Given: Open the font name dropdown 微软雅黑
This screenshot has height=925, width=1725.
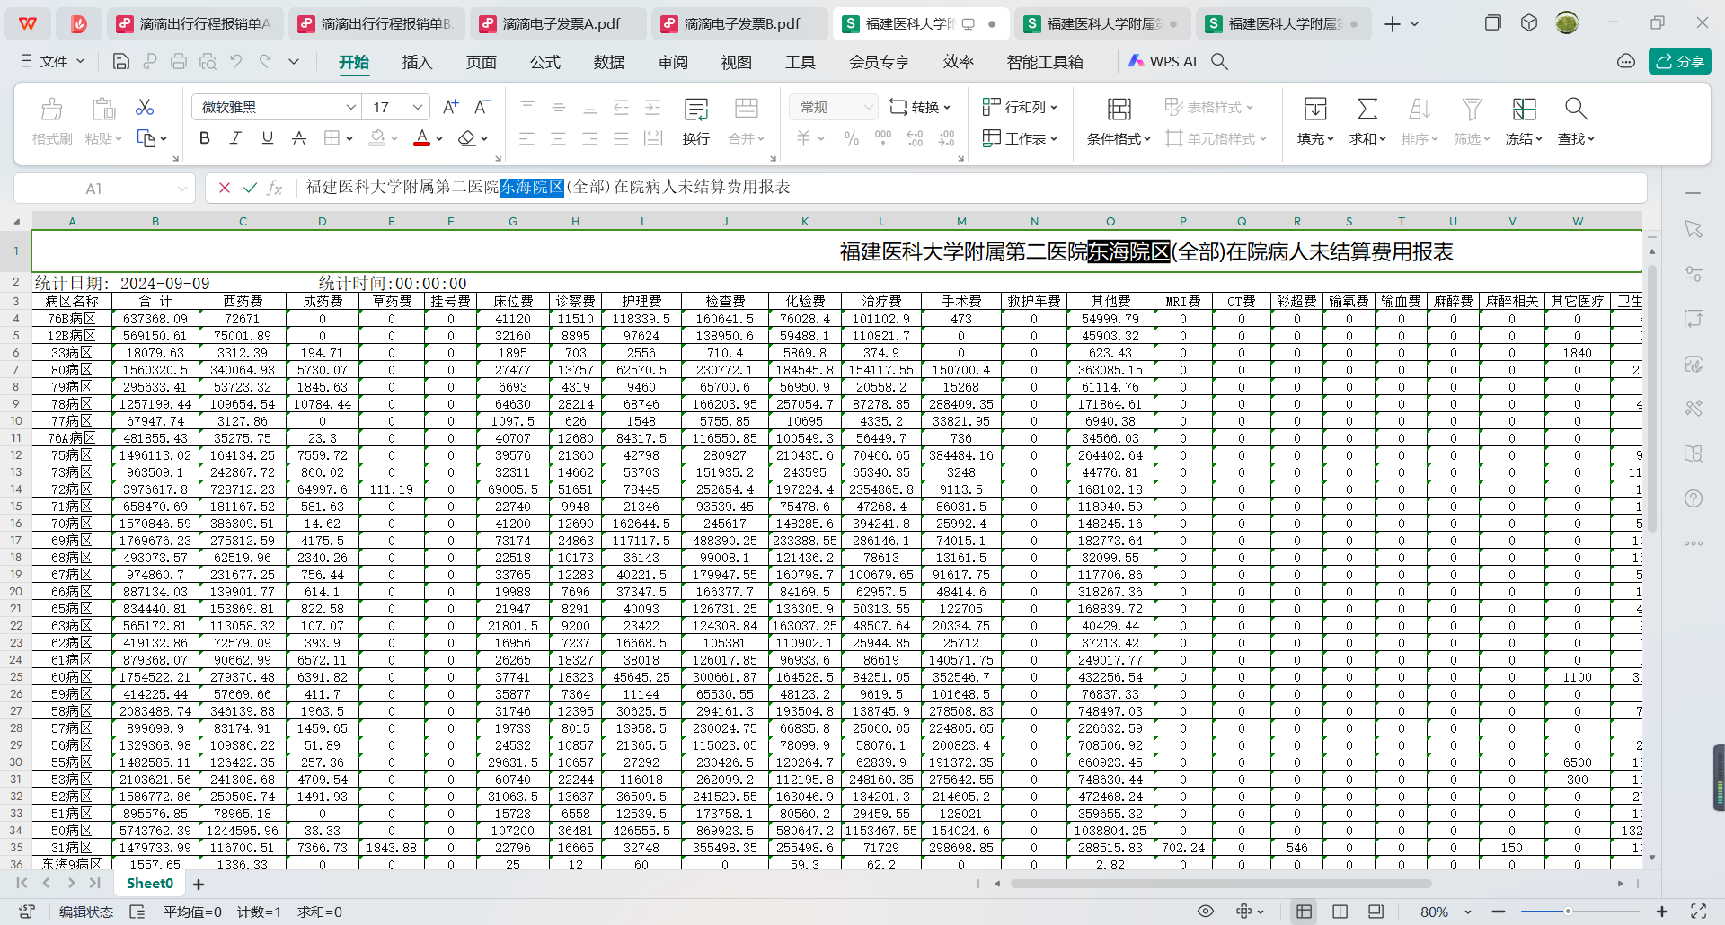Looking at the screenshot, I should pyautogui.click(x=350, y=107).
